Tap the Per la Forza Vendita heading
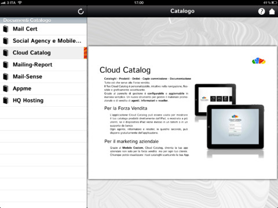Image resolution: width=278 pixels, height=208 pixels. [126, 108]
